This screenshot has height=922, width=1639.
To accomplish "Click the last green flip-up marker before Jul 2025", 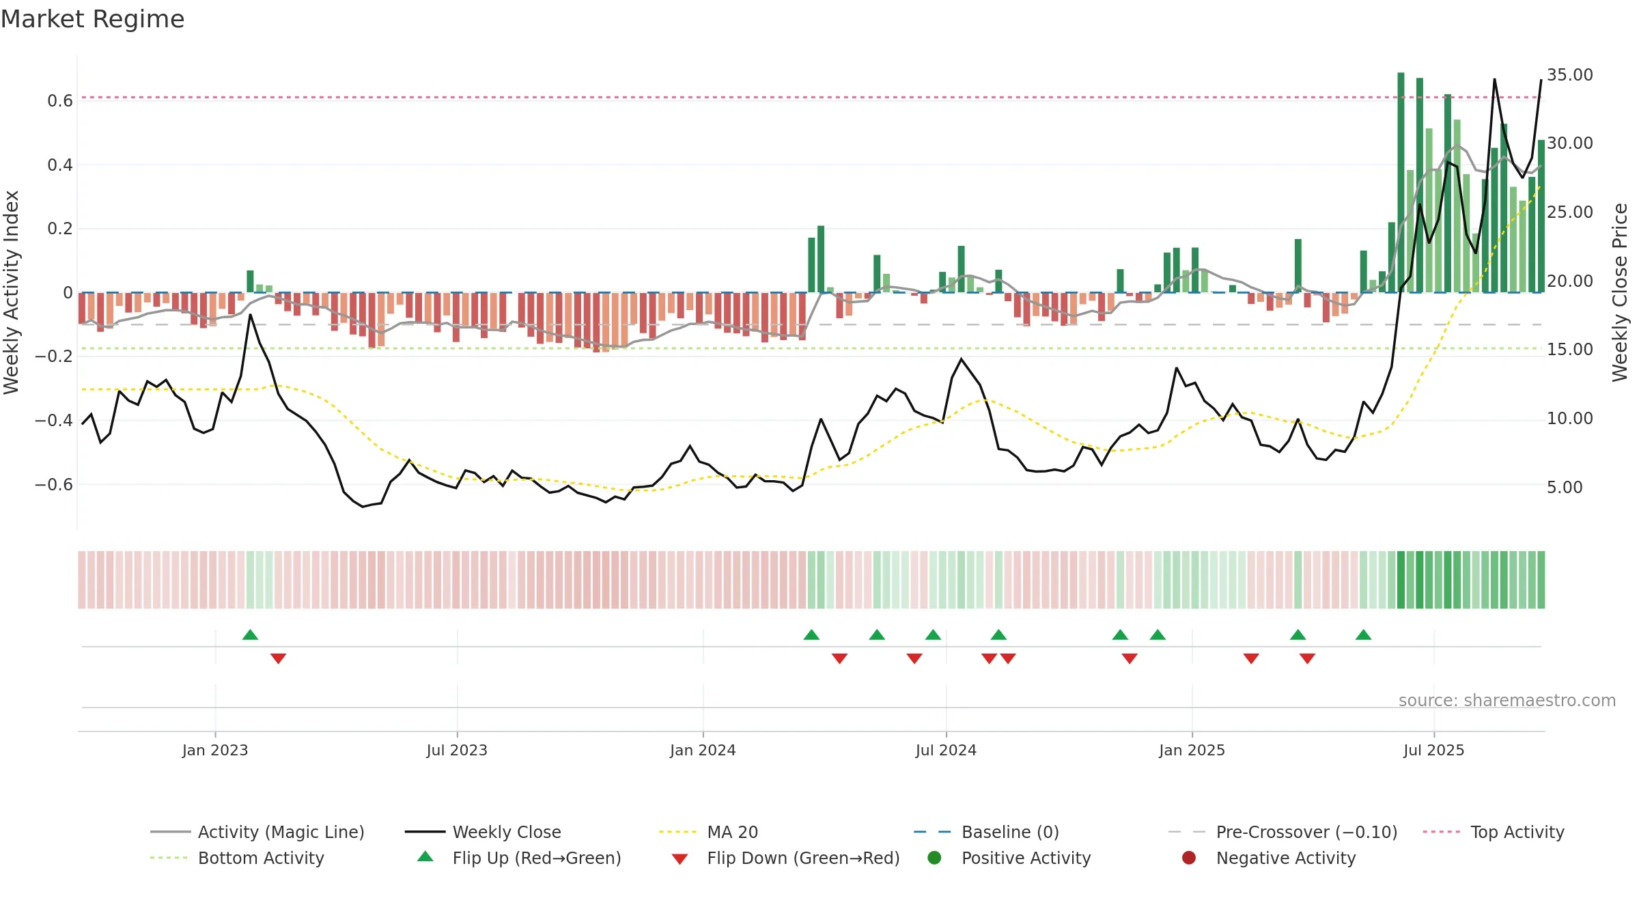I will coord(1364,634).
